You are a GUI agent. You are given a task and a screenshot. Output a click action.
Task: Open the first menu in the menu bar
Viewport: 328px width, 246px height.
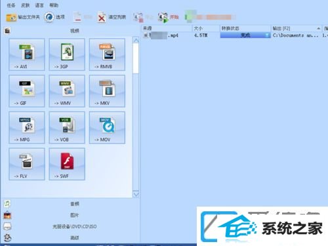tap(11, 5)
